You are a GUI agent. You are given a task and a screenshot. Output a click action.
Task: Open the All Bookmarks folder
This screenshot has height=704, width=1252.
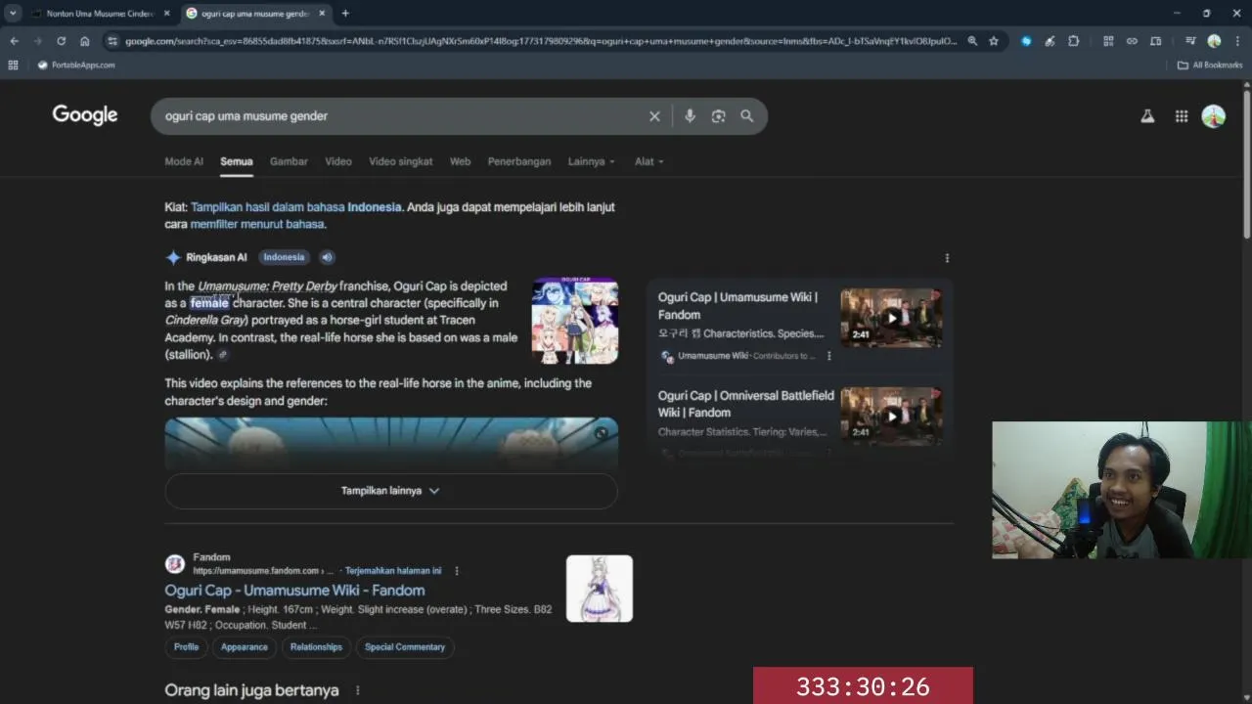point(1210,66)
